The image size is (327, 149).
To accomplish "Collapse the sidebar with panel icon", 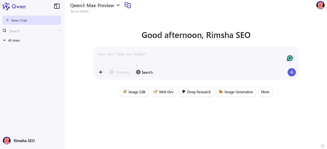I will 57,6.
